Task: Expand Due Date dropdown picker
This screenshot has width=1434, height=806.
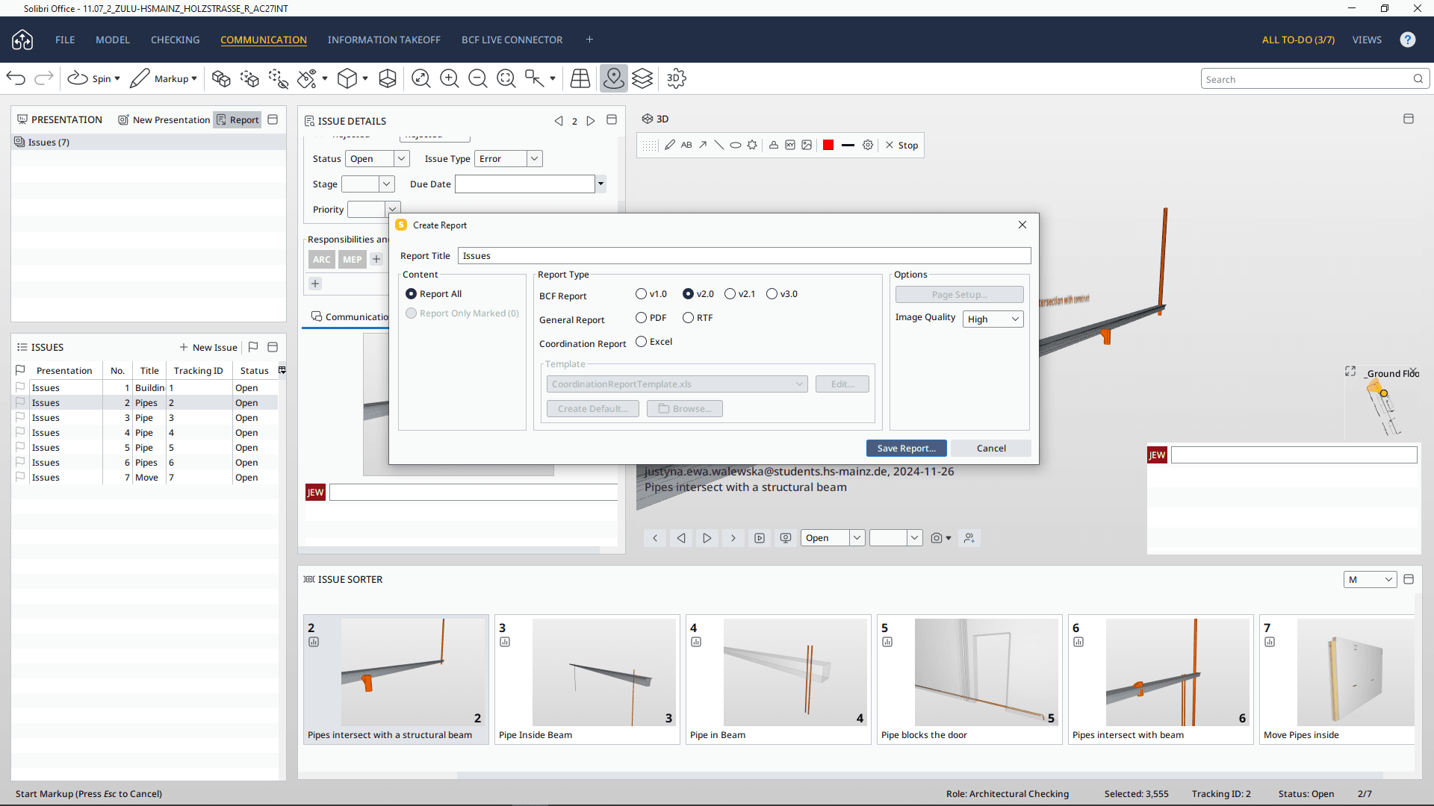Action: (x=600, y=184)
